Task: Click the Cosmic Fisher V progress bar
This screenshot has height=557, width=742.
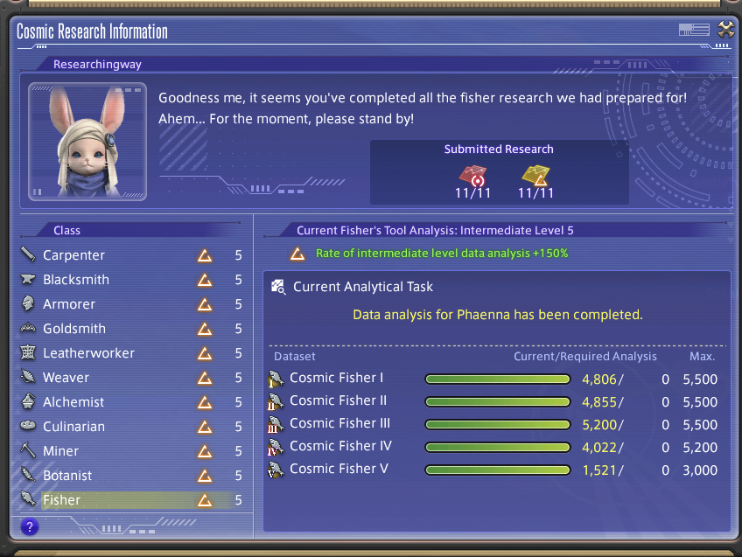Action: tap(498, 470)
